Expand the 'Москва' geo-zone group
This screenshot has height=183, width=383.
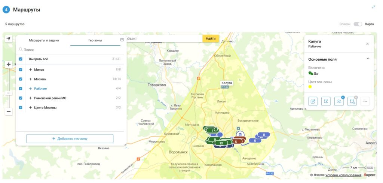tap(30, 79)
